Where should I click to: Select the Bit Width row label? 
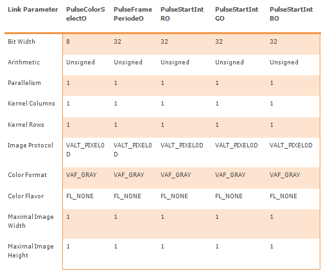point(21,41)
